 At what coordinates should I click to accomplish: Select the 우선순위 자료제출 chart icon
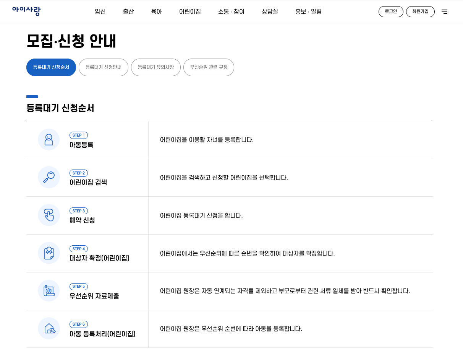point(49,291)
